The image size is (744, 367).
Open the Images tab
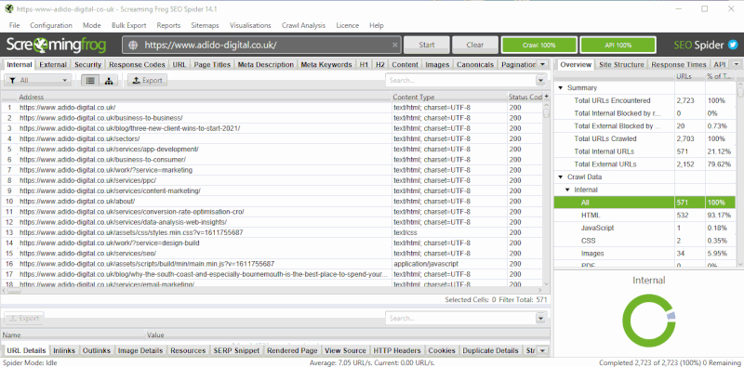point(437,64)
